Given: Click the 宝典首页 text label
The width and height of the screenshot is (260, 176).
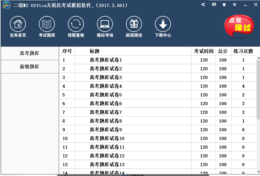Looking at the screenshot, I should (x=18, y=35).
